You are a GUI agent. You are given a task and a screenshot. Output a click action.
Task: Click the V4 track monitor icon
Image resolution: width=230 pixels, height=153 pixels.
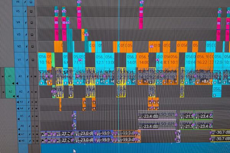click(32, 23)
